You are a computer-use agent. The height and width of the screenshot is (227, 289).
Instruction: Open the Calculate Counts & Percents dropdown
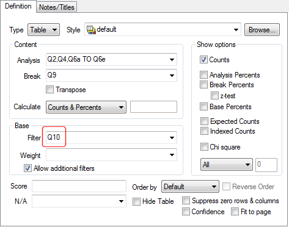tap(86, 107)
